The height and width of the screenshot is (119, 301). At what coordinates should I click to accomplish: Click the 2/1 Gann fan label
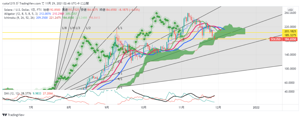120,62
